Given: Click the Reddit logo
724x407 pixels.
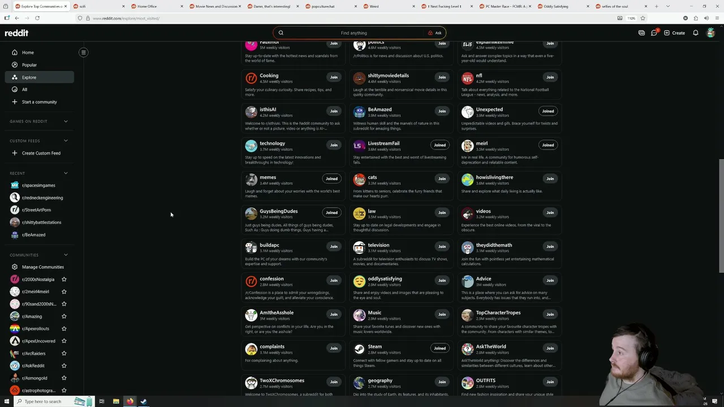Looking at the screenshot, I should click(16, 33).
